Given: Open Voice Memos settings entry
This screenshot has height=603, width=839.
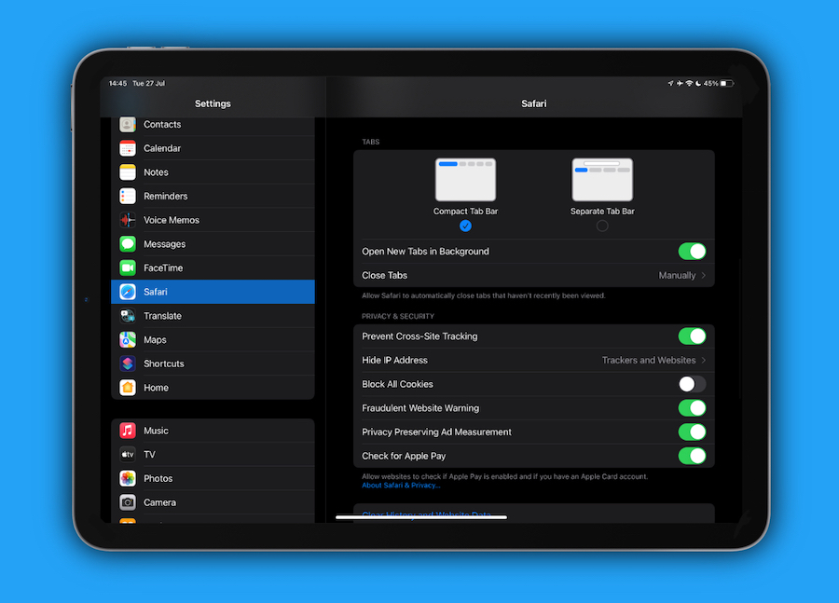Looking at the screenshot, I should tap(213, 220).
